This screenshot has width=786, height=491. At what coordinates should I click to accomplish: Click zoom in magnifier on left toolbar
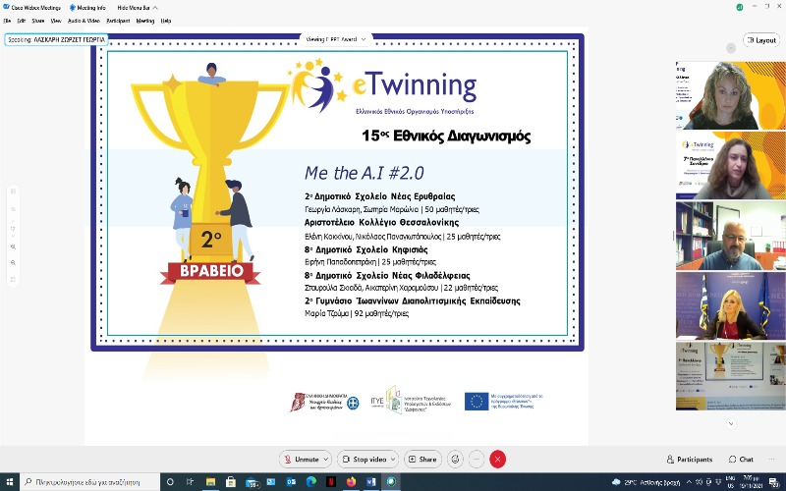13,247
